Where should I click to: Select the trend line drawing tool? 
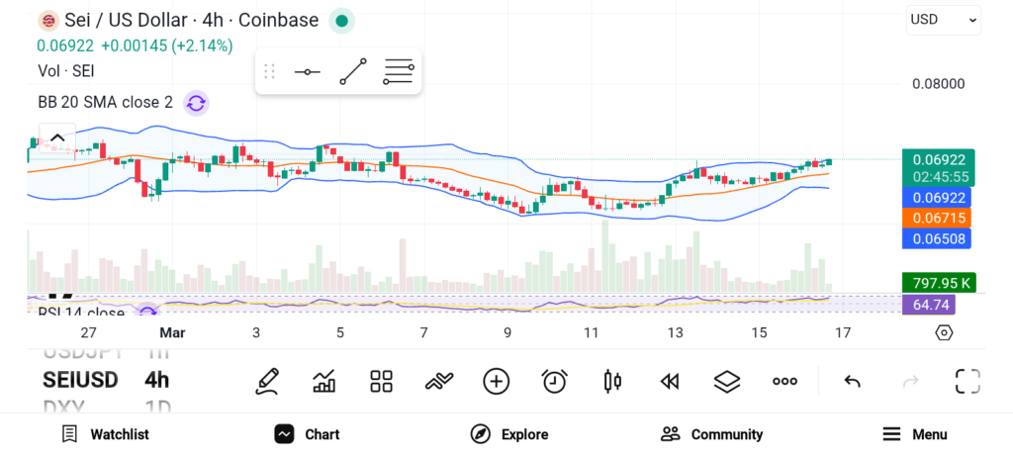point(352,72)
